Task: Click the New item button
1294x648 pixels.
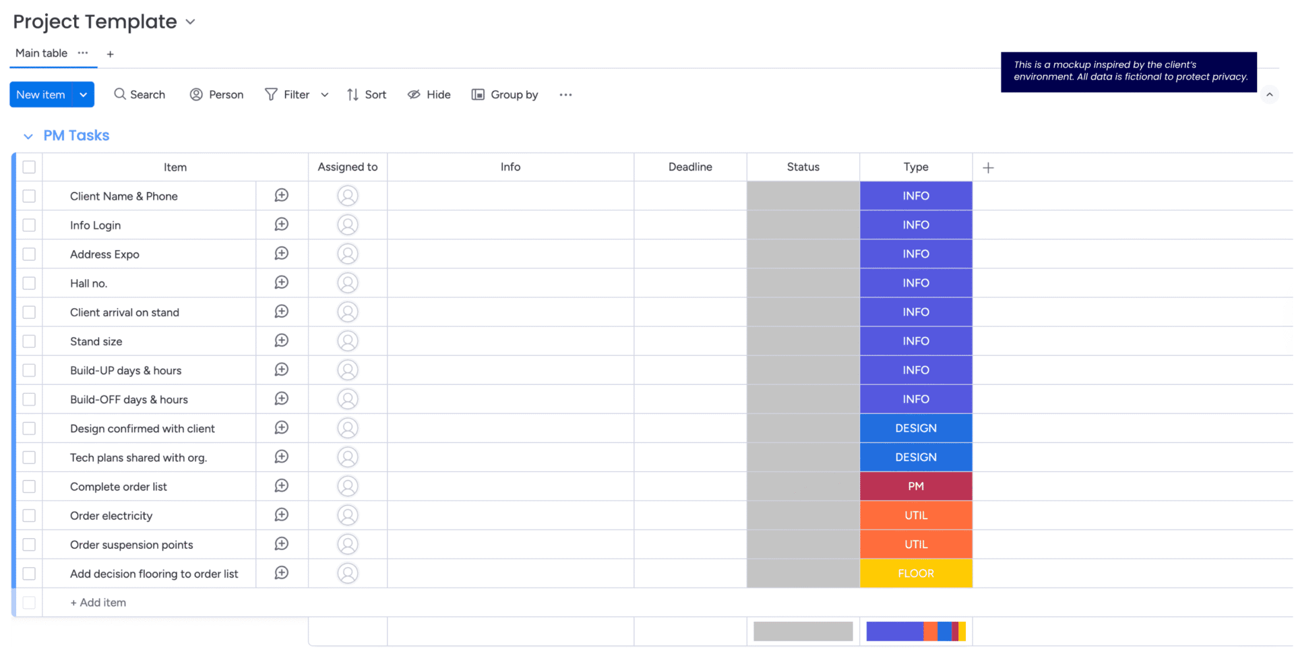Action: coord(41,94)
